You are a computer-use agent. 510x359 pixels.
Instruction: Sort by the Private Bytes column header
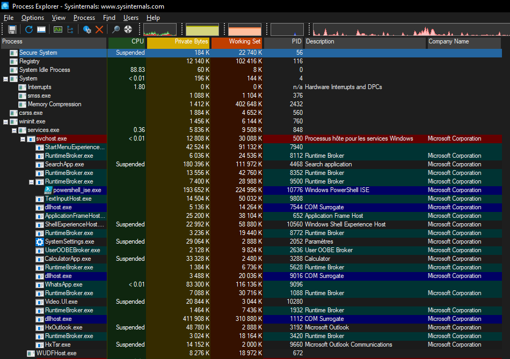point(178,42)
